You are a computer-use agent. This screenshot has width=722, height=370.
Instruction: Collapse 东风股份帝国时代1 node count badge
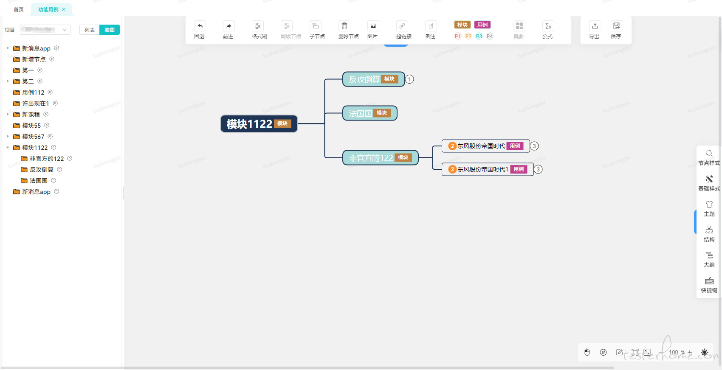click(x=538, y=169)
